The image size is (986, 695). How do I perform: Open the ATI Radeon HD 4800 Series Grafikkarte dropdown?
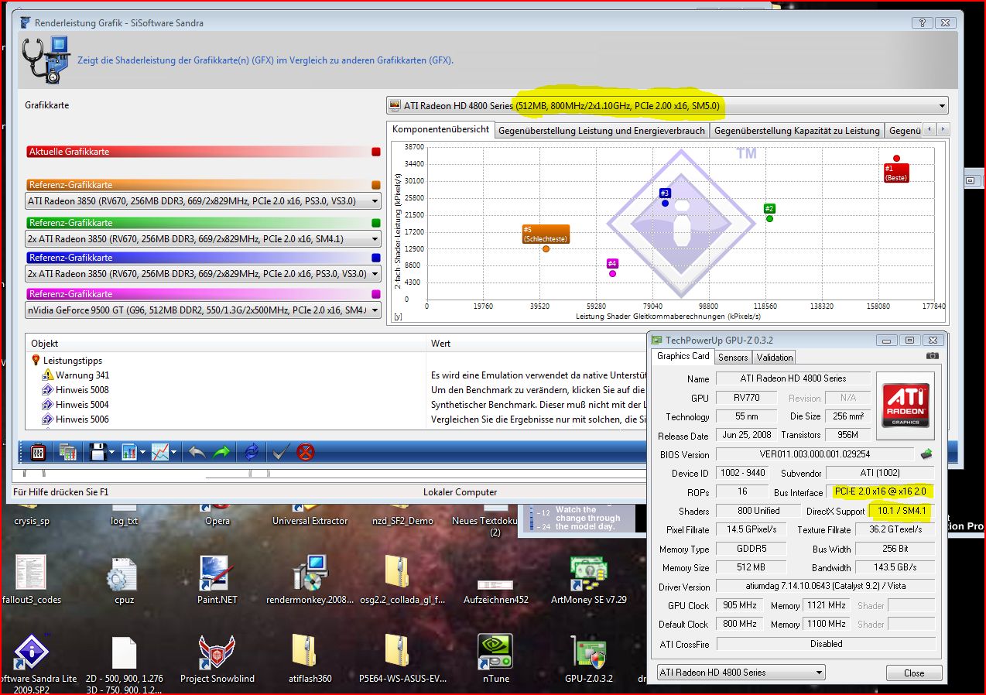coord(667,105)
